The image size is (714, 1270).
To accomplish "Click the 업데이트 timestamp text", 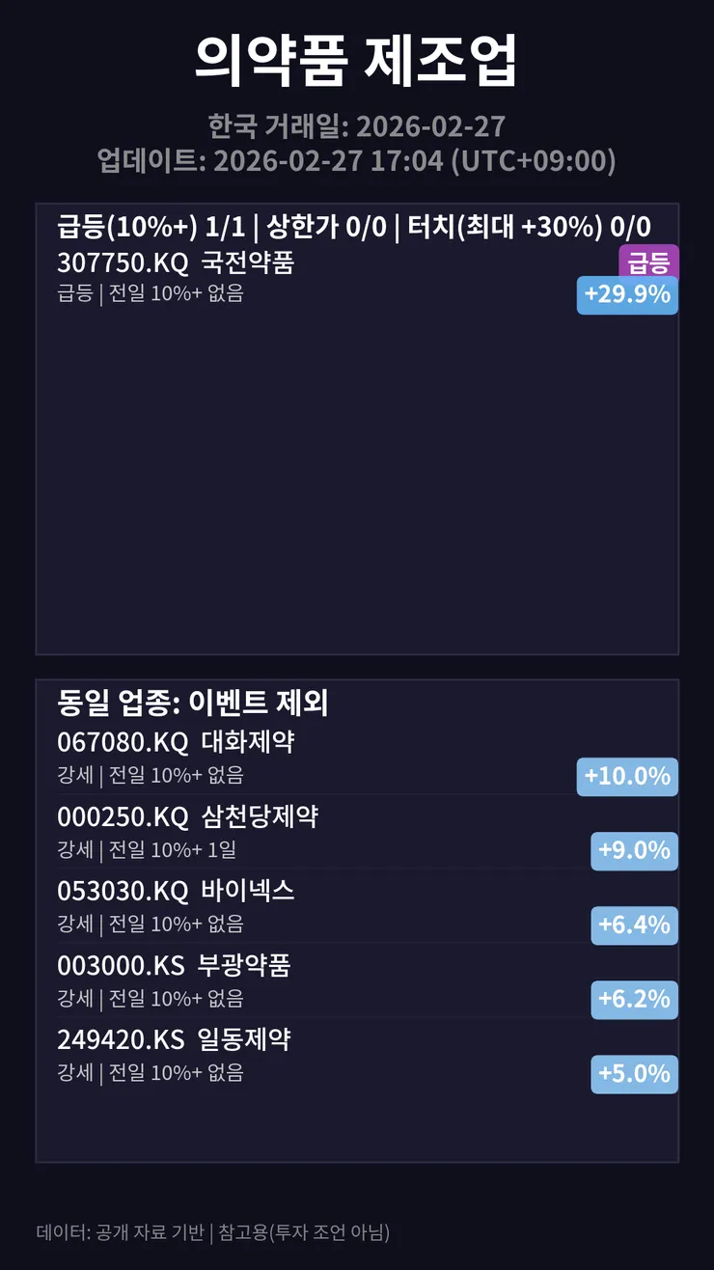I will point(357,160).
